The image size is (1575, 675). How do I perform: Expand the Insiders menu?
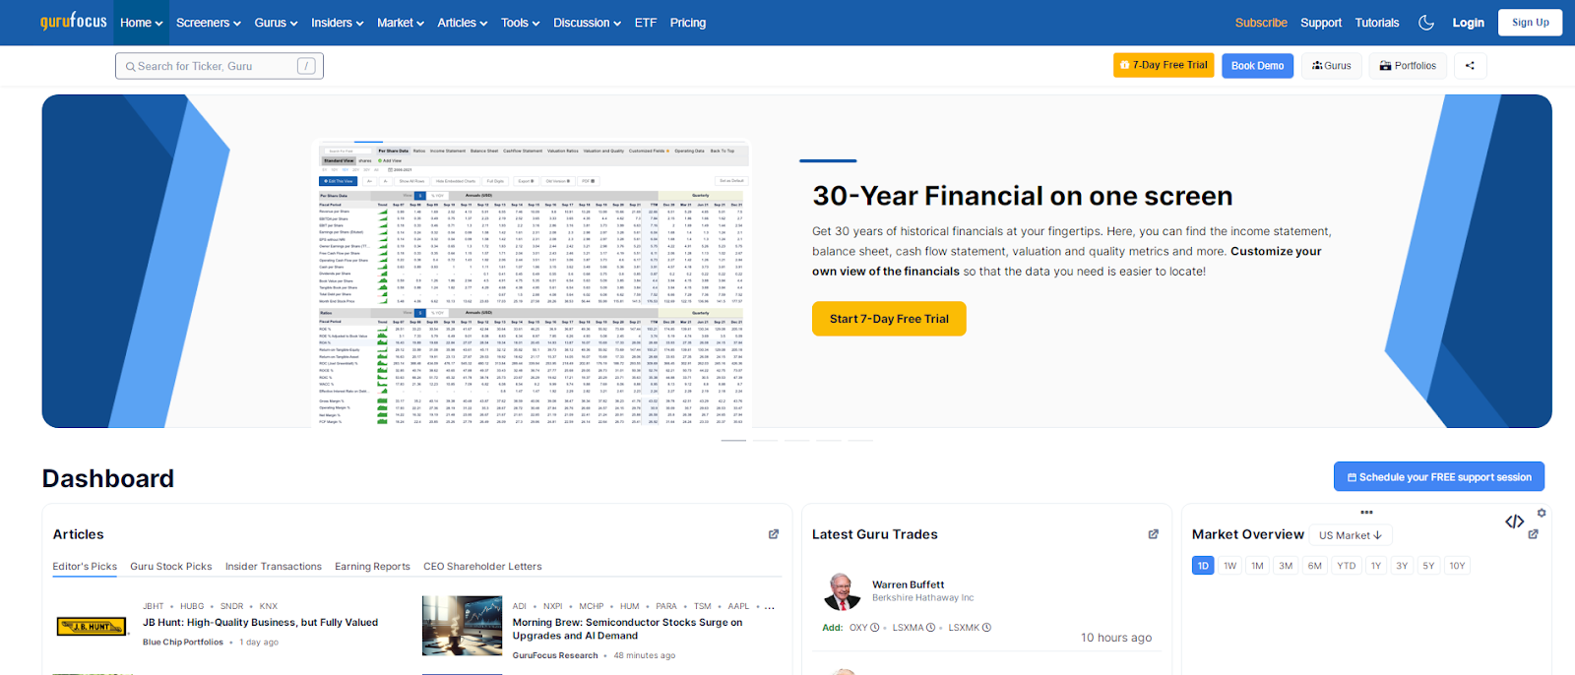pos(338,23)
